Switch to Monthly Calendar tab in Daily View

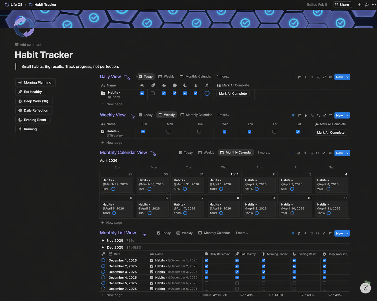pyautogui.click(x=196, y=76)
